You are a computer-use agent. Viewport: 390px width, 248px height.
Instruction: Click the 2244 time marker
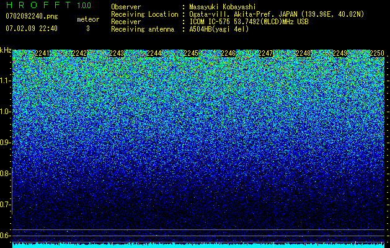(154, 53)
